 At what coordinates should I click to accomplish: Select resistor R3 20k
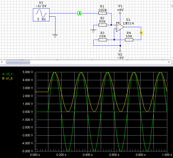point(103,40)
